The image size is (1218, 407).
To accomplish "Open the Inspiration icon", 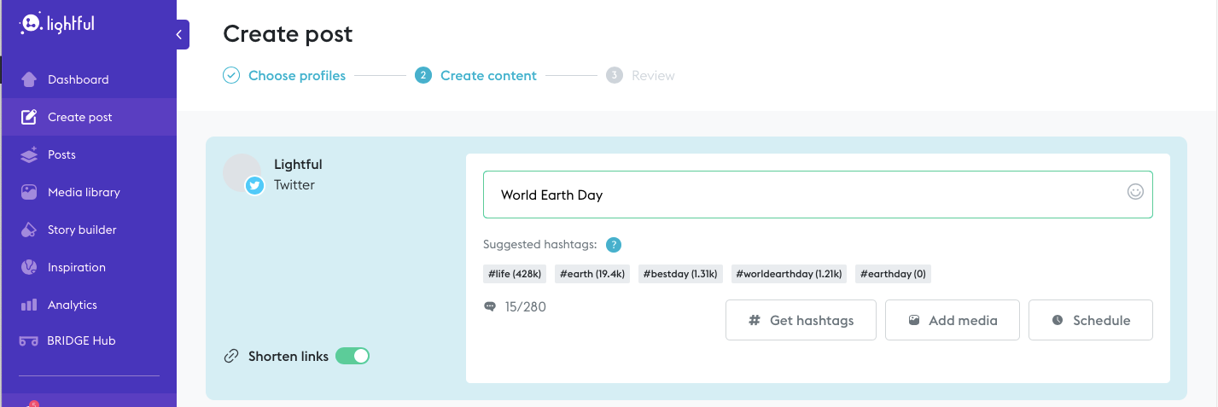I will [29, 267].
